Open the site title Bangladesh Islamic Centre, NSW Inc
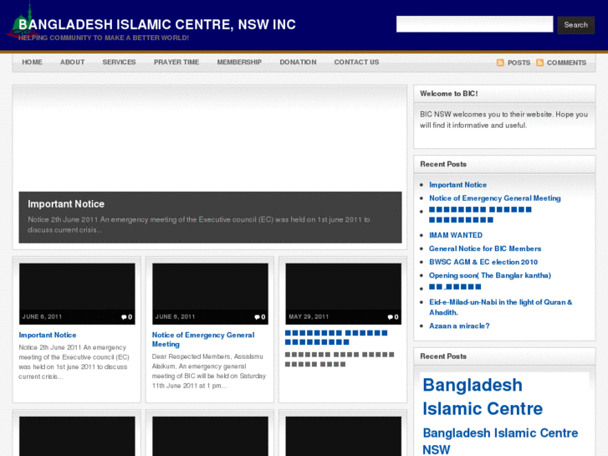Screen dimensions: 608x456 coord(157,24)
